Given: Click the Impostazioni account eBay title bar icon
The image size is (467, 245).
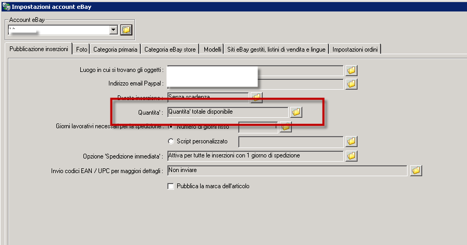Looking at the screenshot, I should [6, 6].
